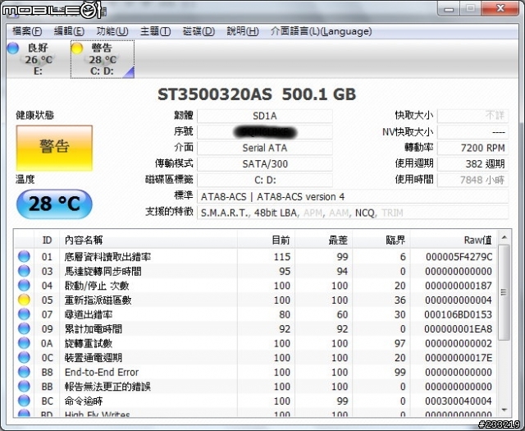Open the 介面語言(L)(Language) menu
Viewport: 525px width, 431px height.
coord(321,31)
